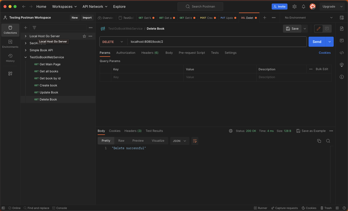Switch to the Headers (6) request tab

tap(150, 53)
